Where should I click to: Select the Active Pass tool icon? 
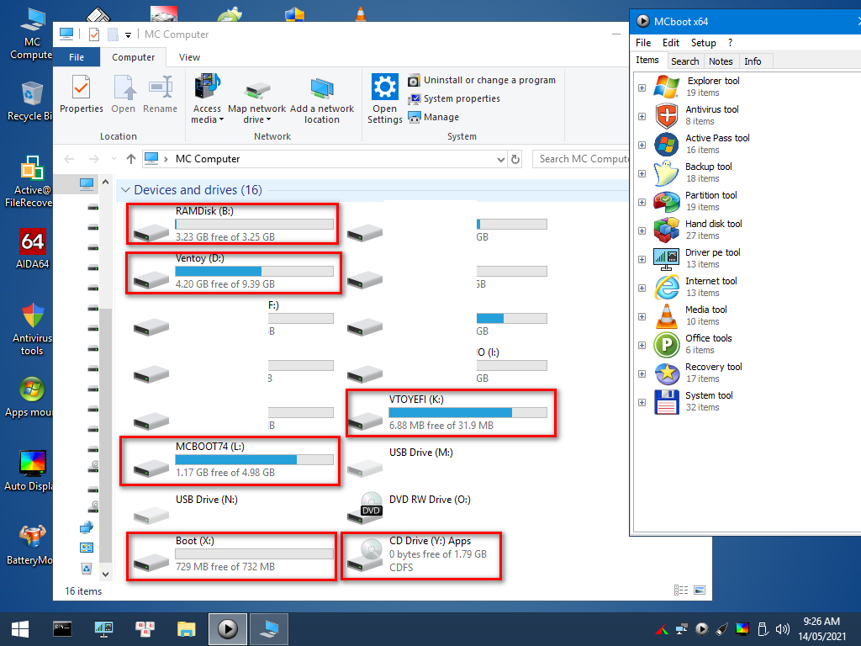667,144
